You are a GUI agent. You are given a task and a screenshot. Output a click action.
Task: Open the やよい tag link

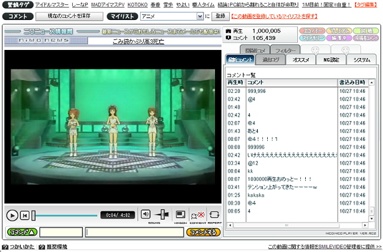pos(182,4)
